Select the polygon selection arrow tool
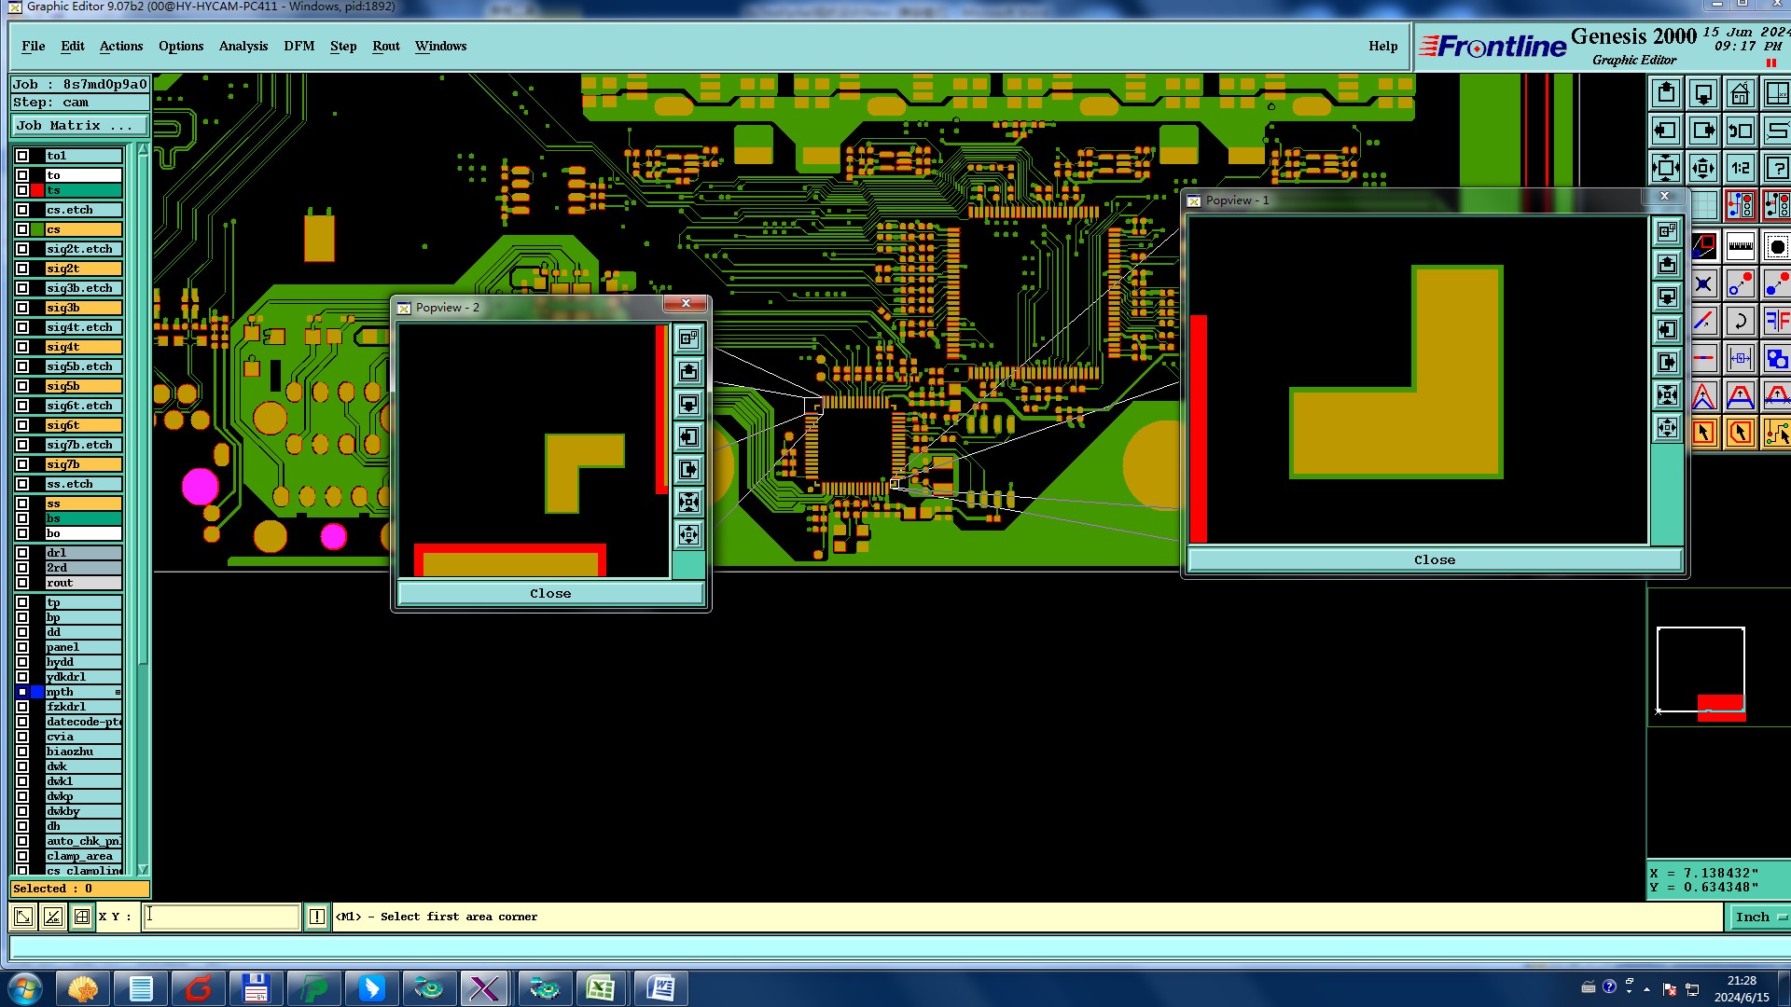 click(1740, 433)
